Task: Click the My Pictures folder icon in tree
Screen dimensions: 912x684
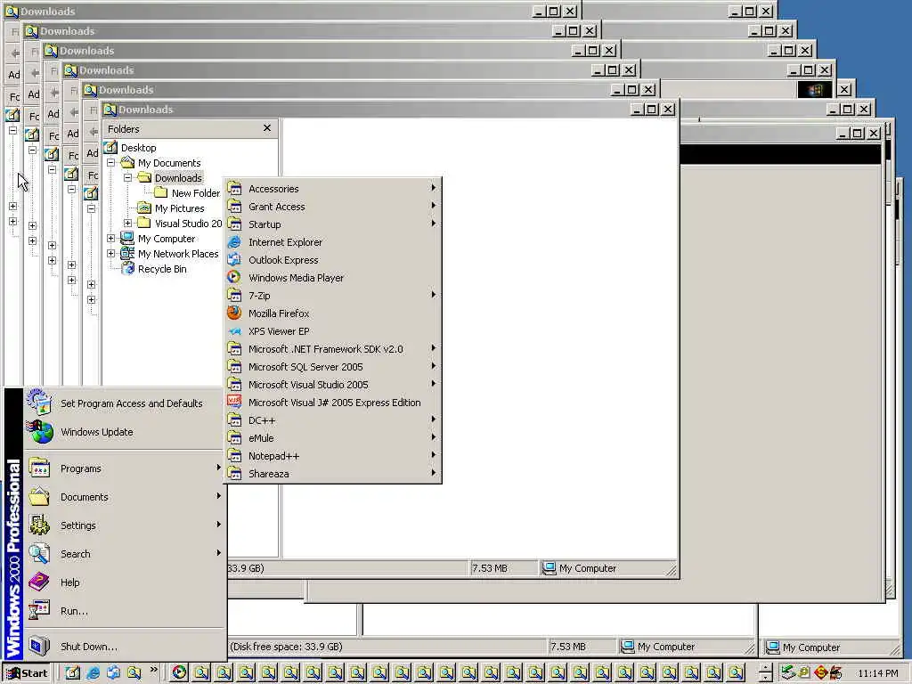Action: coord(144,208)
